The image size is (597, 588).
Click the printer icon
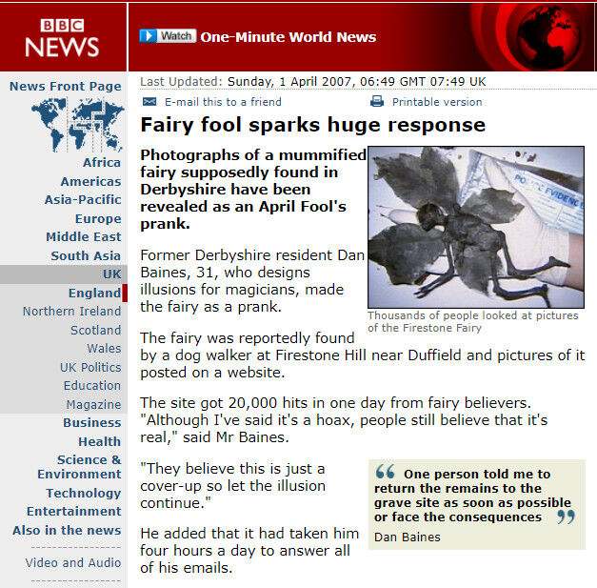[377, 101]
